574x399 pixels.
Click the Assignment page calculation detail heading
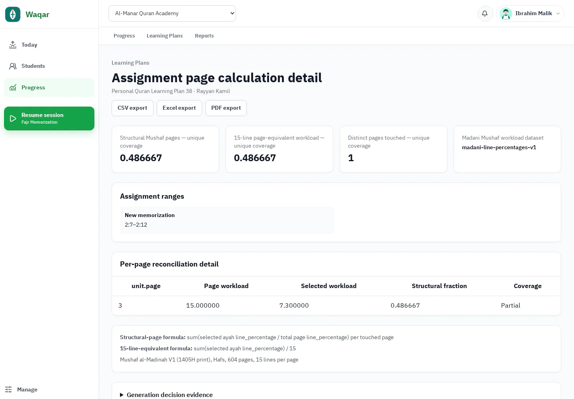(217, 78)
